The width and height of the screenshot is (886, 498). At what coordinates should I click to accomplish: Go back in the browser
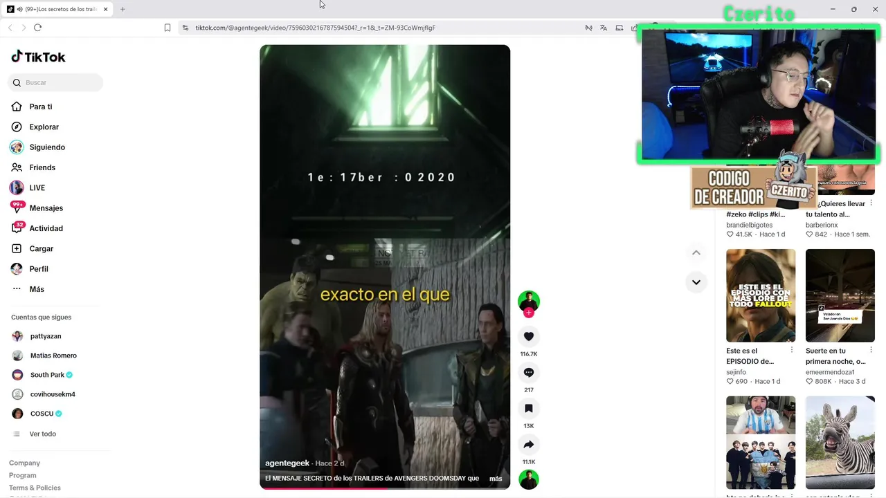coord(10,28)
